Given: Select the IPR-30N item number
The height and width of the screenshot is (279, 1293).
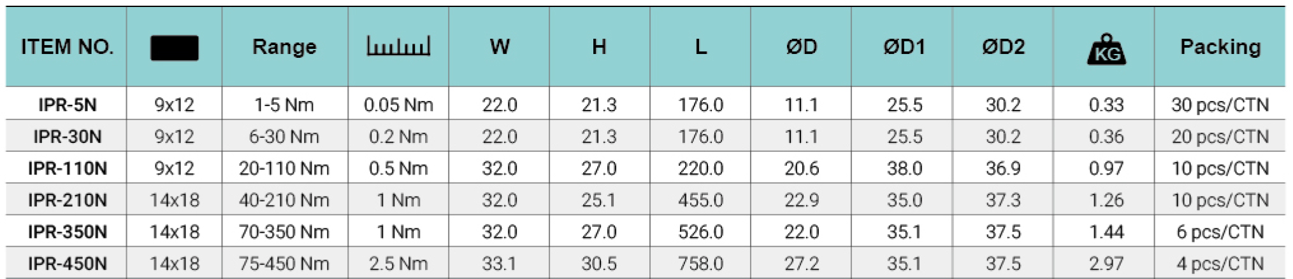Looking at the screenshot, I should [x=68, y=137].
